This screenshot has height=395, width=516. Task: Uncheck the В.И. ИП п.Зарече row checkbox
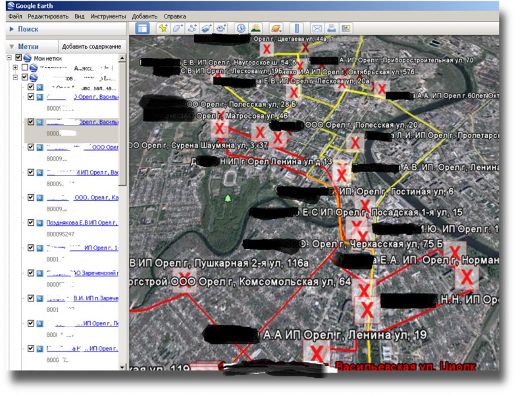[31, 298]
